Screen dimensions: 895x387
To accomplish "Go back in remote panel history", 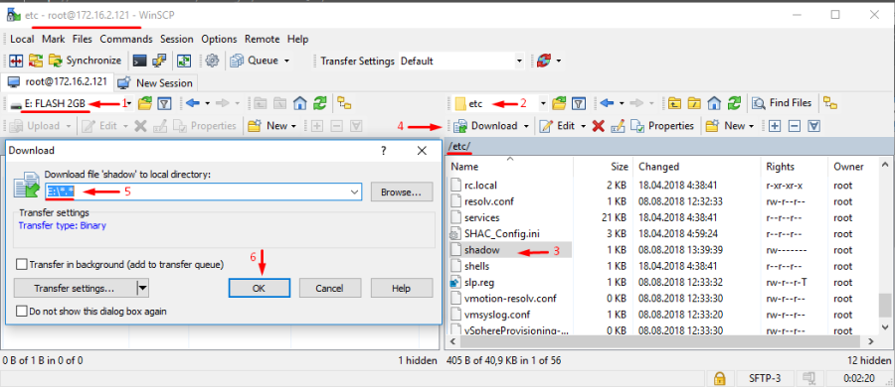I will tap(608, 103).
